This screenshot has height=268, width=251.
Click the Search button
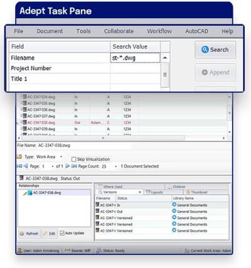point(215,49)
